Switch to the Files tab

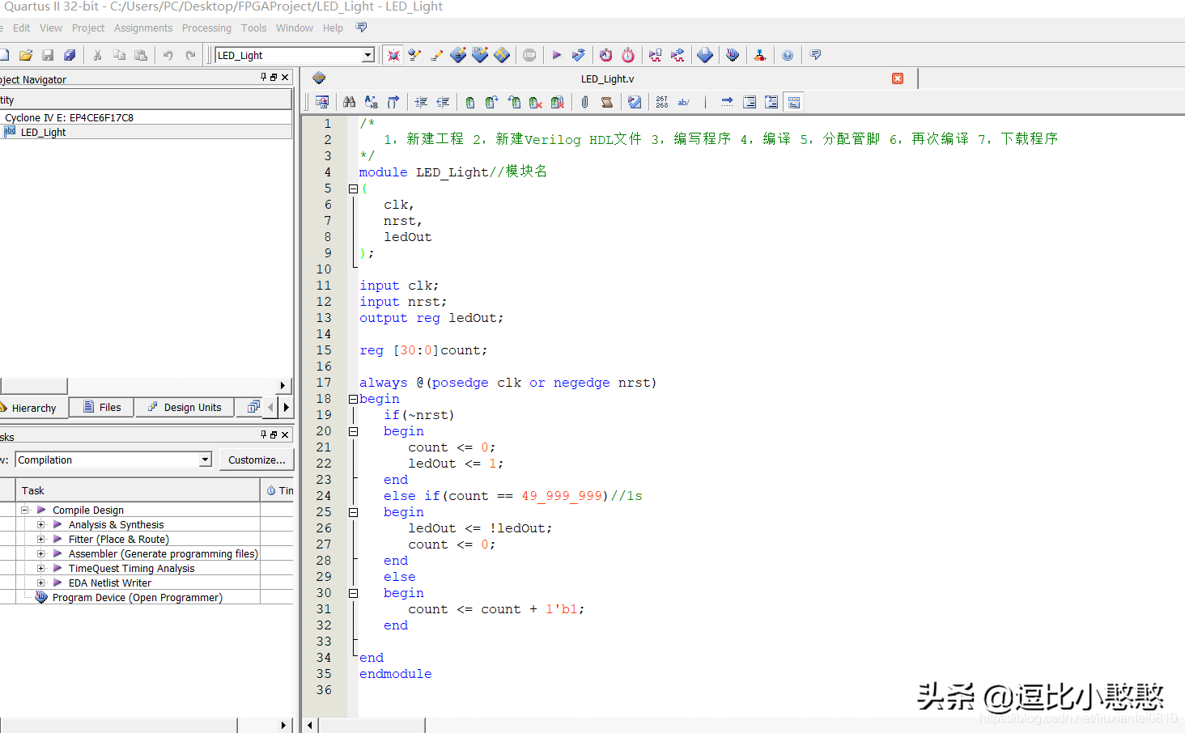(x=102, y=408)
